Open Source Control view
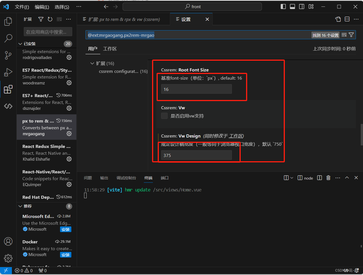363x275 pixels. [x=8, y=55]
